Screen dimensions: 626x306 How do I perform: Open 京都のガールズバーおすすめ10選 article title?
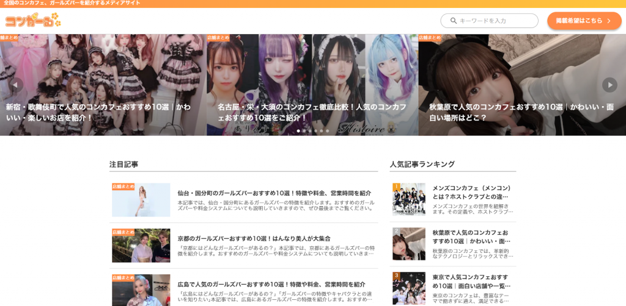coord(254,238)
